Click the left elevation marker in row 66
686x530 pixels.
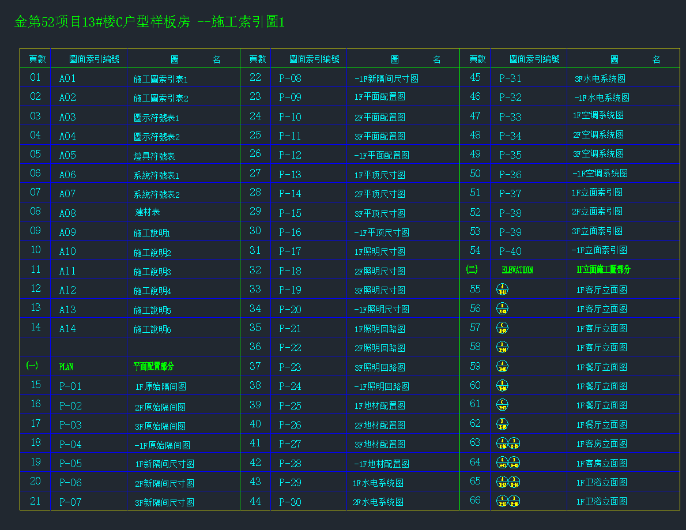coord(502,501)
